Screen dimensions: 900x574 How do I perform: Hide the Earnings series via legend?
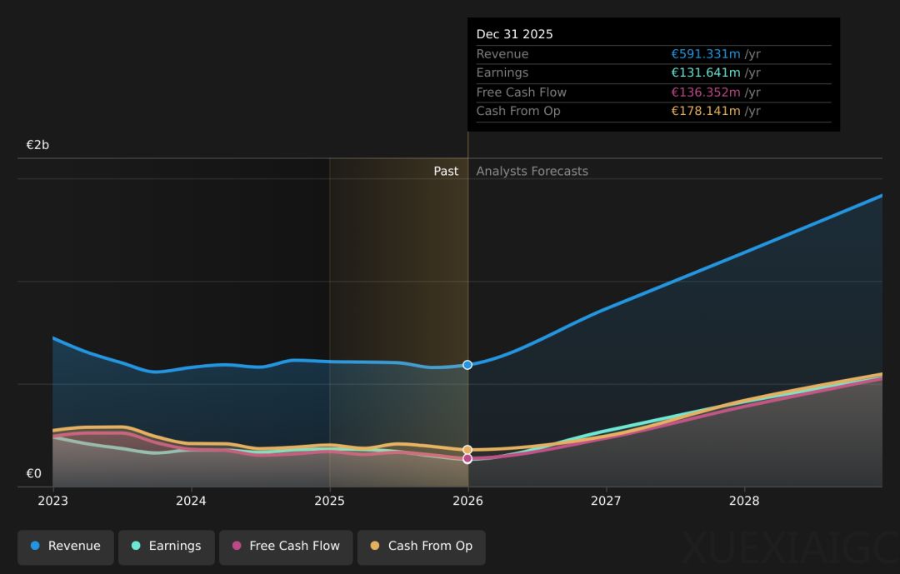[x=167, y=547]
